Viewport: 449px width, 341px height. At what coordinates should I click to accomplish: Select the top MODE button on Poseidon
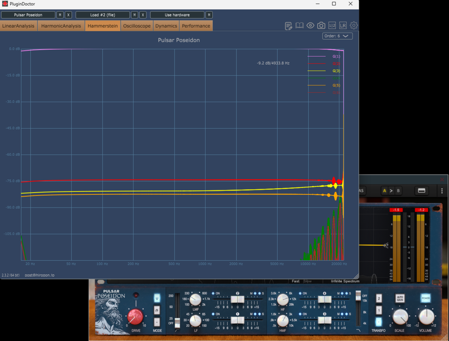coord(157,298)
